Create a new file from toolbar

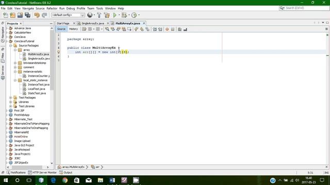6,15
